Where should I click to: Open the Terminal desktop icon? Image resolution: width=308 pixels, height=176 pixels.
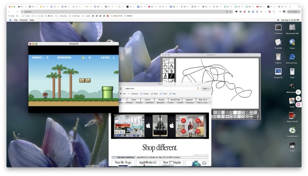(x=278, y=29)
